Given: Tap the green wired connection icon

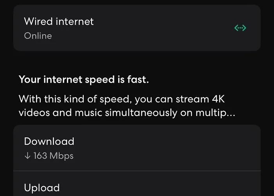Looking at the screenshot, I should click(x=240, y=28).
